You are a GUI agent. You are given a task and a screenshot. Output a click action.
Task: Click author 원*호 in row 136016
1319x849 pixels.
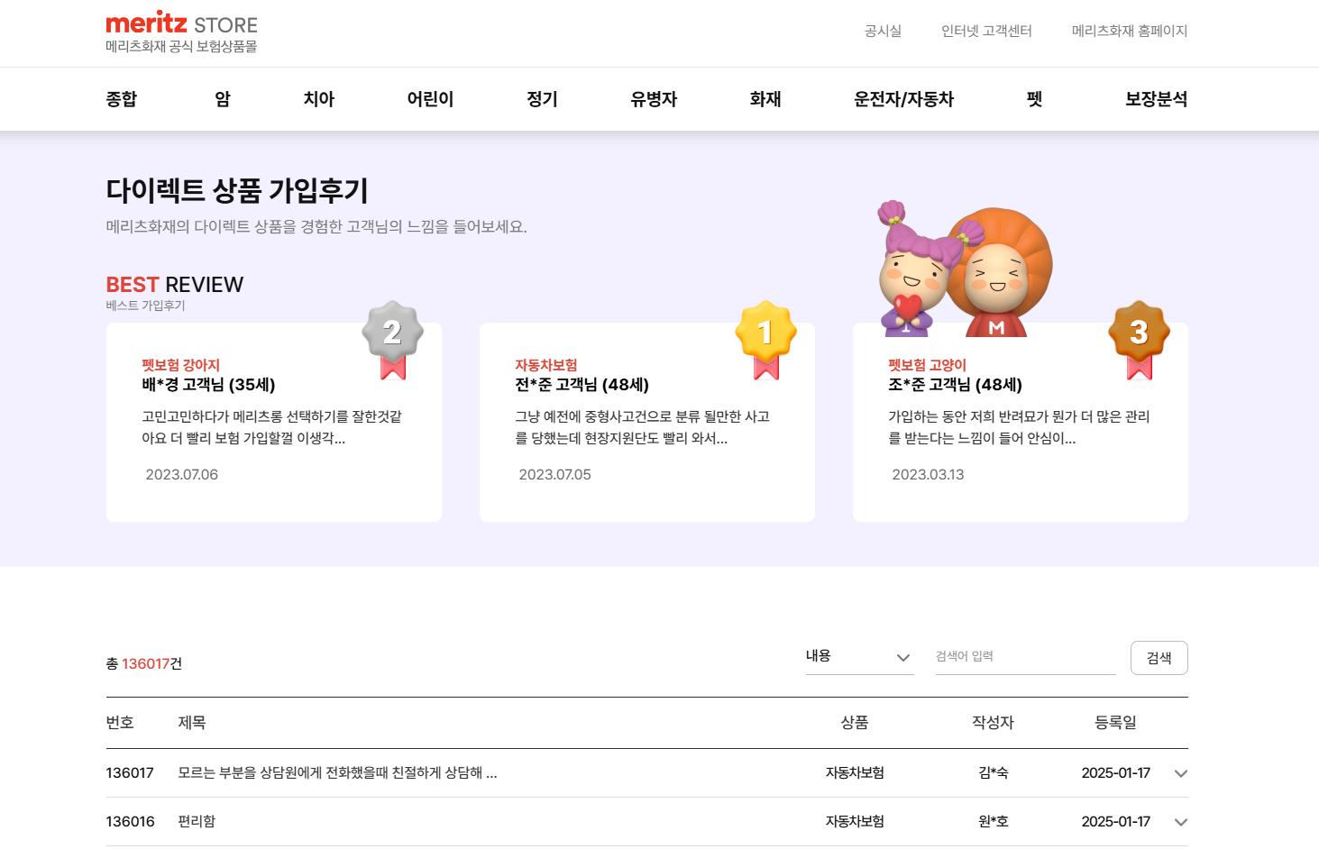pyautogui.click(x=993, y=821)
